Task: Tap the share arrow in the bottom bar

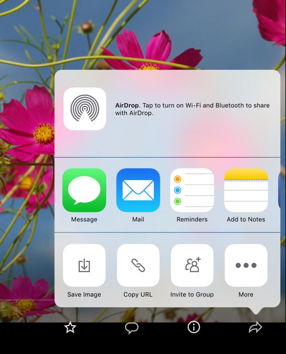Action: 255,327
